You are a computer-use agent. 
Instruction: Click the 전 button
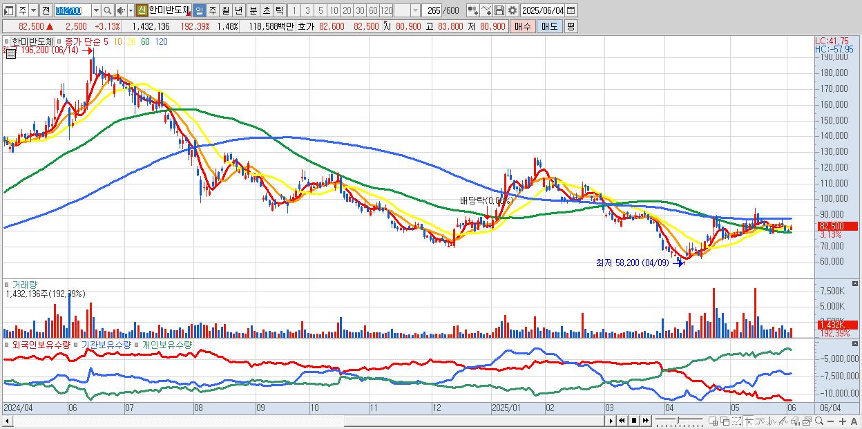coord(46,11)
